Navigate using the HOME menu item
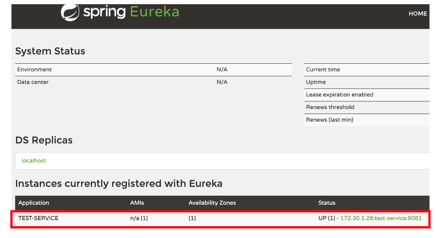The height and width of the screenshot is (238, 436). coord(418,13)
